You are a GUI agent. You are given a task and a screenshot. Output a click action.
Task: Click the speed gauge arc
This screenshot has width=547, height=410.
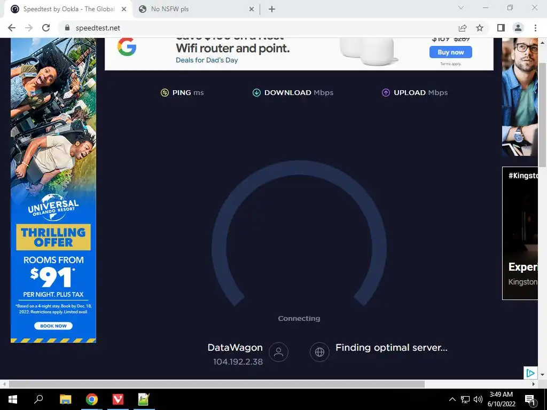299,167
